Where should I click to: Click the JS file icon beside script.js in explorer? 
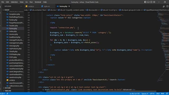click(7, 80)
